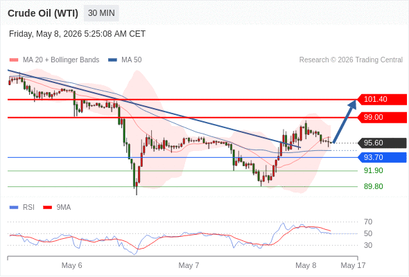
Task: Click the date and time stamp text
Action: pyautogui.click(x=77, y=34)
